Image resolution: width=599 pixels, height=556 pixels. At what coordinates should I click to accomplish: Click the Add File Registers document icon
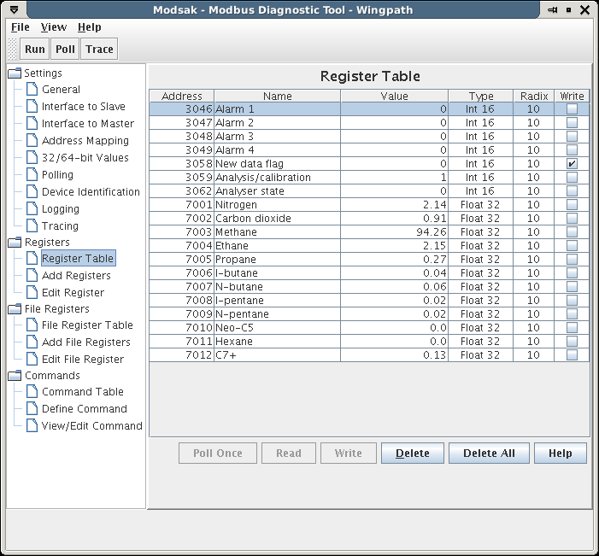coord(32,342)
